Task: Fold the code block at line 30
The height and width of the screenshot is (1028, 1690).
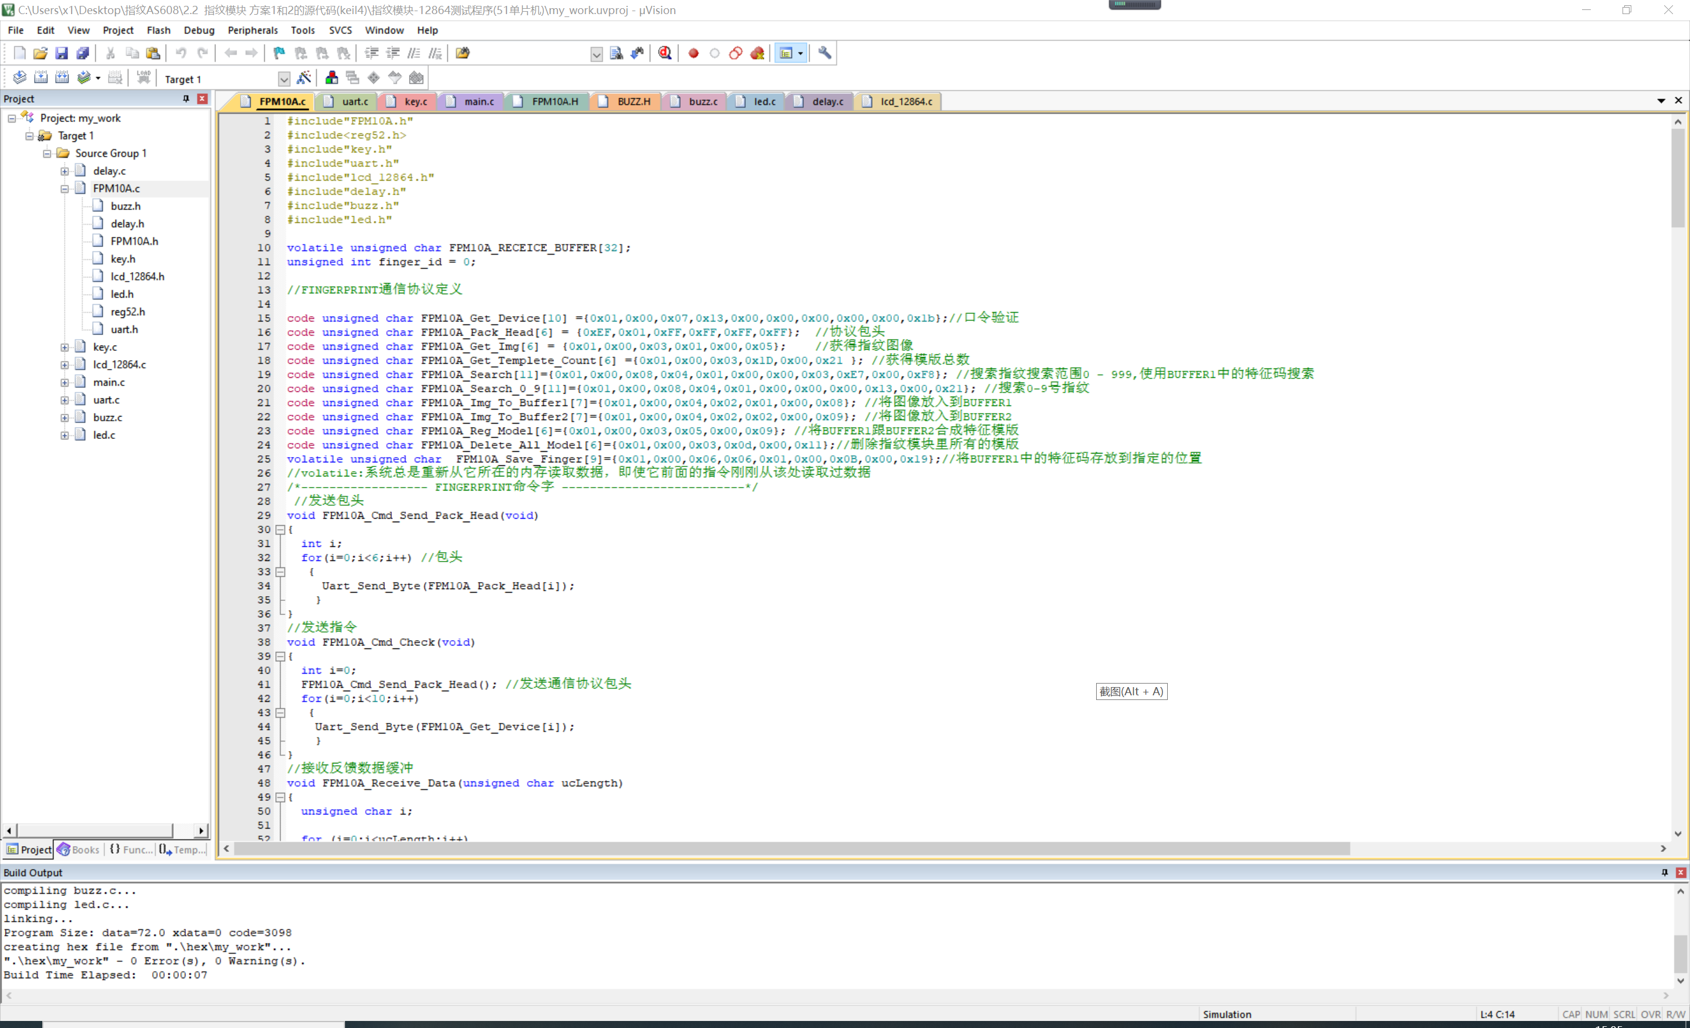Action: 280,530
